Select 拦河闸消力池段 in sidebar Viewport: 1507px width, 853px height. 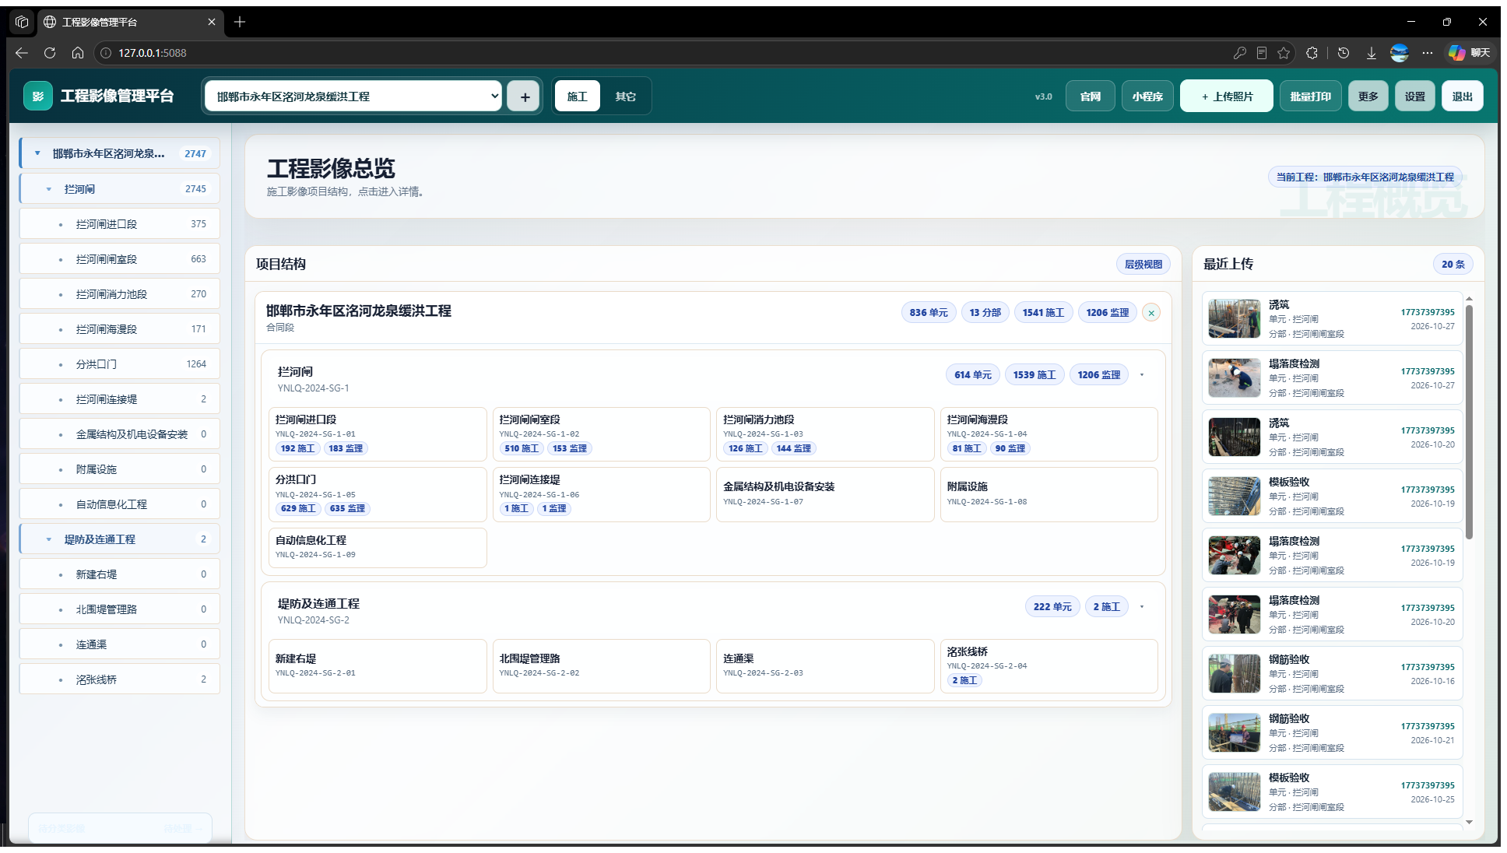120,294
